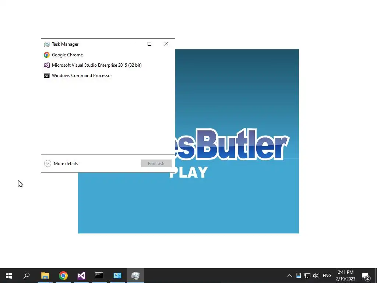This screenshot has height=283, width=377.
Task: Click the Chrome icon in Task Manager list
Action: click(47, 55)
